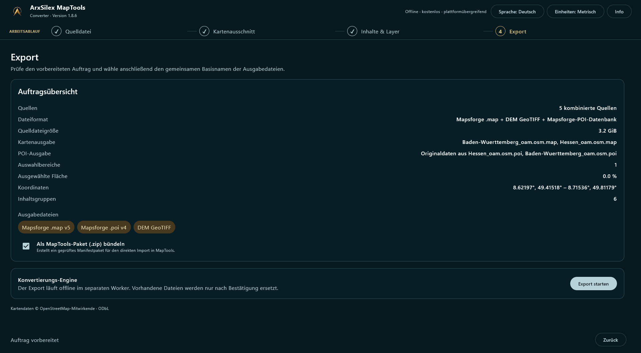Open the Sprache: Deutsch selector
This screenshot has height=353, width=641.
pyautogui.click(x=517, y=12)
